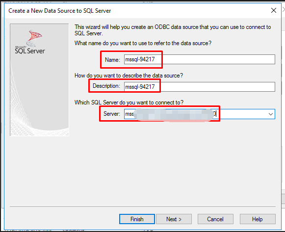This screenshot has width=285, height=232.
Task: Click the "Which SQL Server" prompt text
Action: point(129,103)
